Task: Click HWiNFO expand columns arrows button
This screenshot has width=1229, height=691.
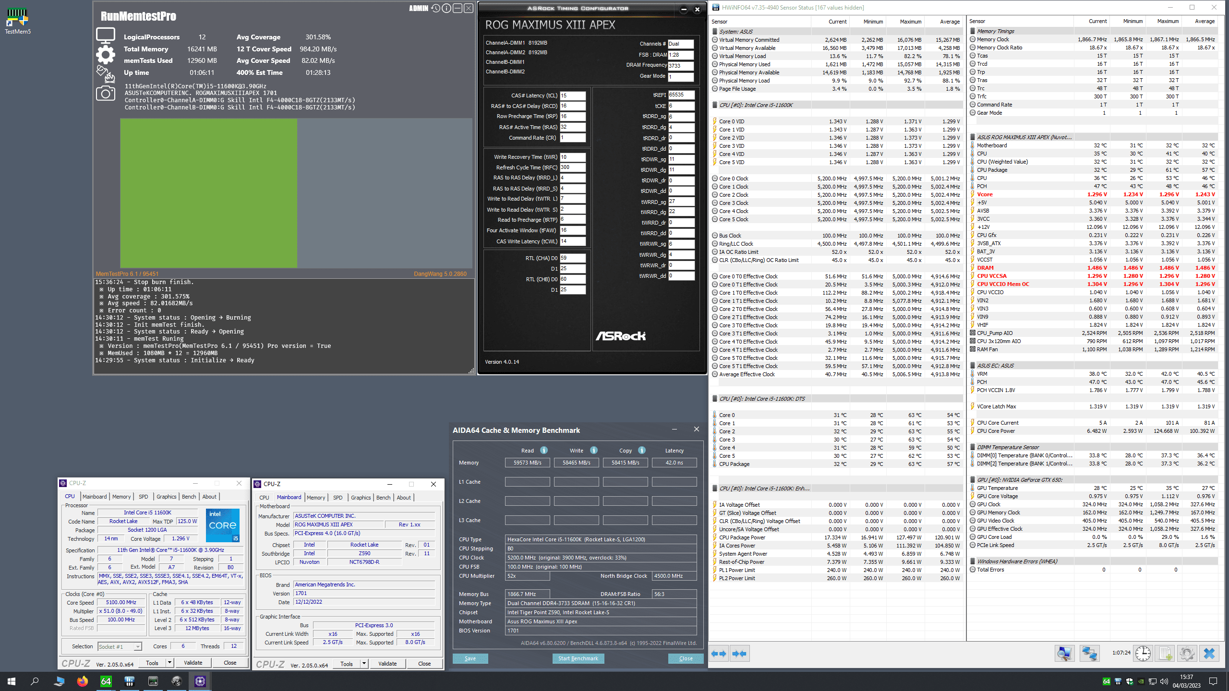Action: click(x=719, y=654)
